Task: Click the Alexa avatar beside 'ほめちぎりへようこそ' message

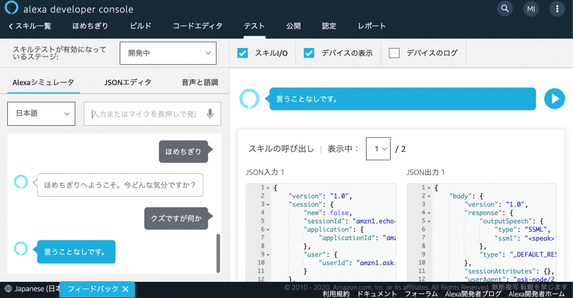Action: [x=21, y=182]
